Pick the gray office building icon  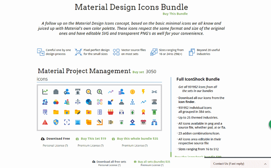tap(56, 92)
